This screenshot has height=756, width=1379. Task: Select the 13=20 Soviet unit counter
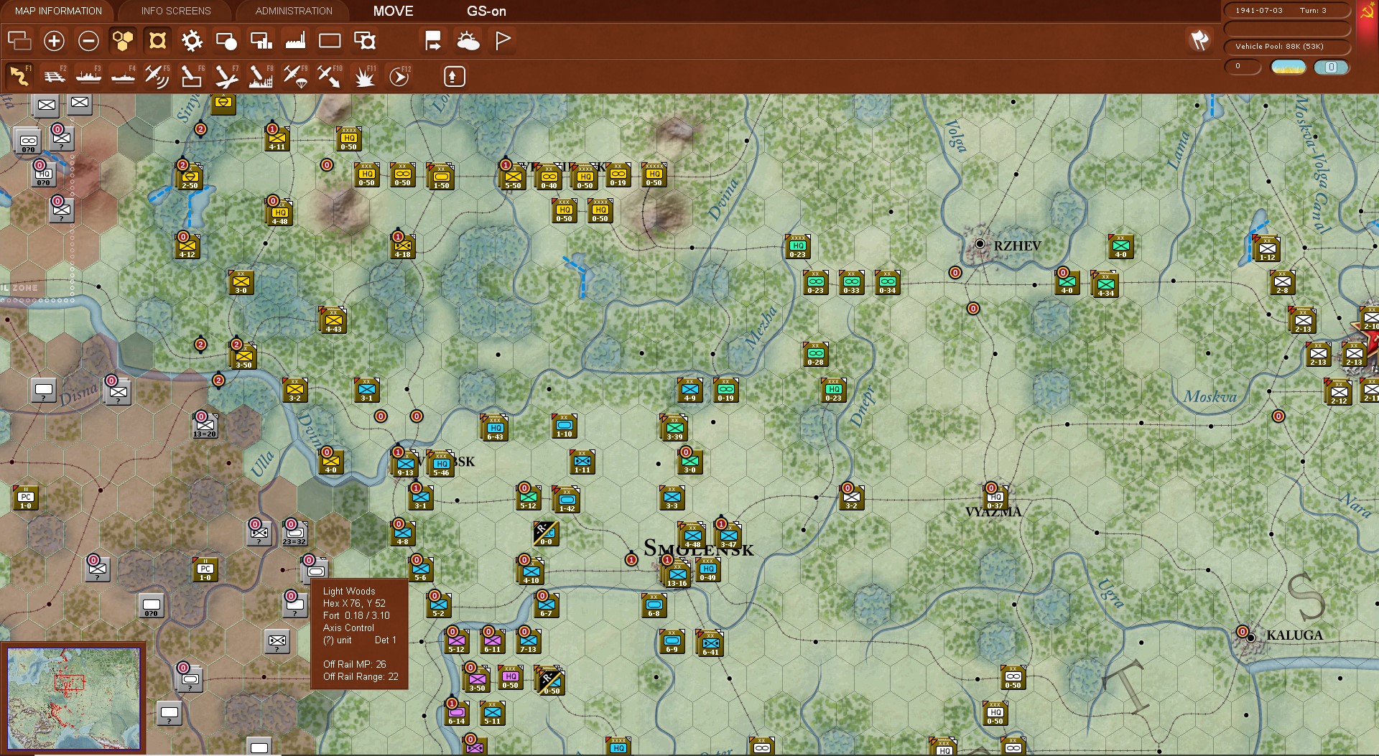click(205, 426)
